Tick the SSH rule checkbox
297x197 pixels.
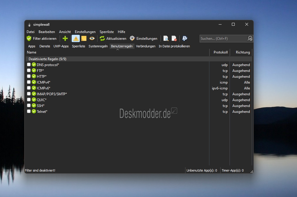tap(29, 106)
